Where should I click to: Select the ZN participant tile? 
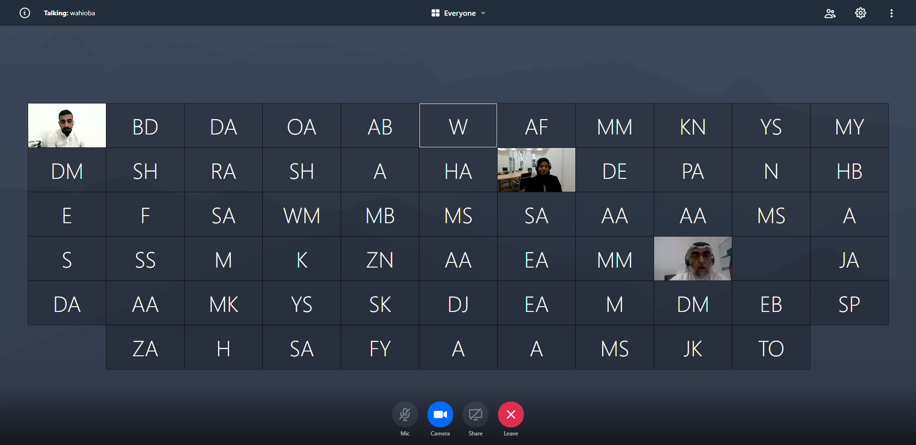click(x=380, y=259)
